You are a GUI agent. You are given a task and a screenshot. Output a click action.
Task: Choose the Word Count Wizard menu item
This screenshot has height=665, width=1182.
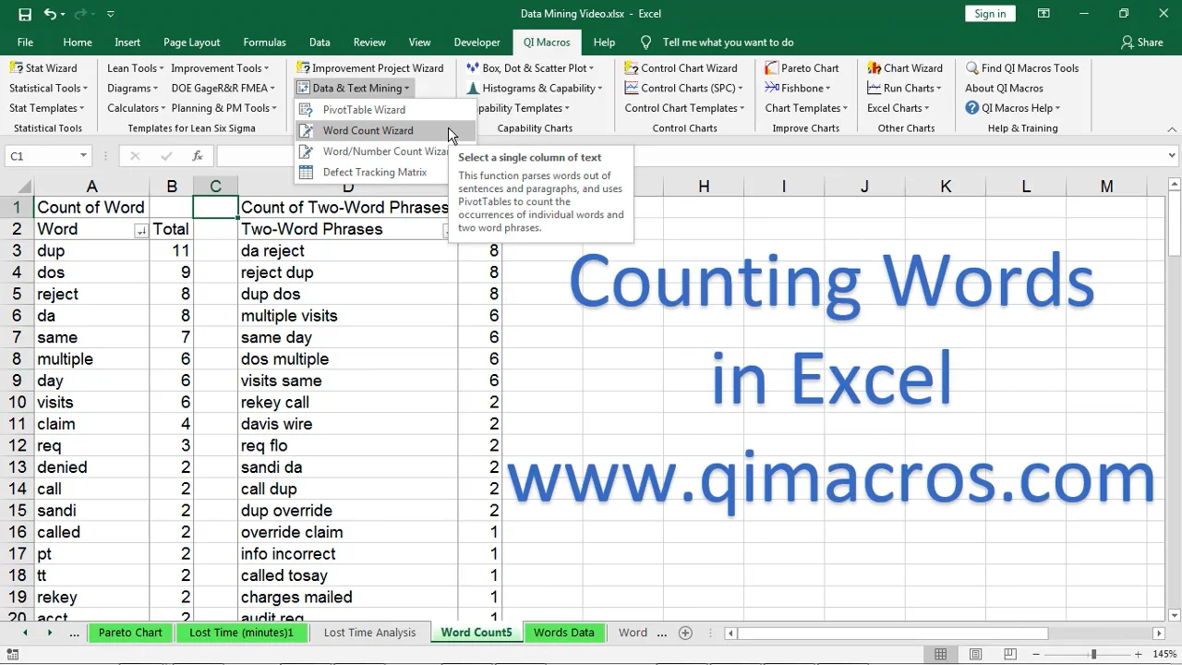tap(368, 131)
